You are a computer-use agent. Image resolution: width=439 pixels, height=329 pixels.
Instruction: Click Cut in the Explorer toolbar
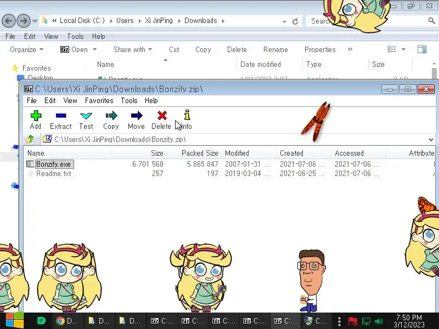[x=174, y=49]
